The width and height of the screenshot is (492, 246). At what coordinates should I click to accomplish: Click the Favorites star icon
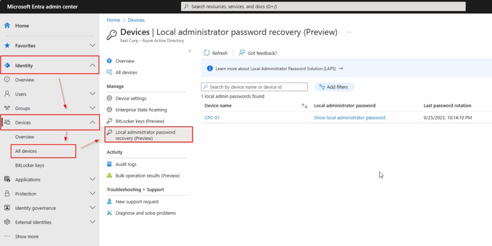(7, 46)
